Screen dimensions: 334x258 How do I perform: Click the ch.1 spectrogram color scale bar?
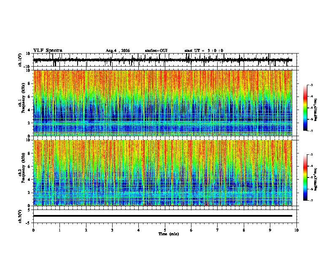305,108
